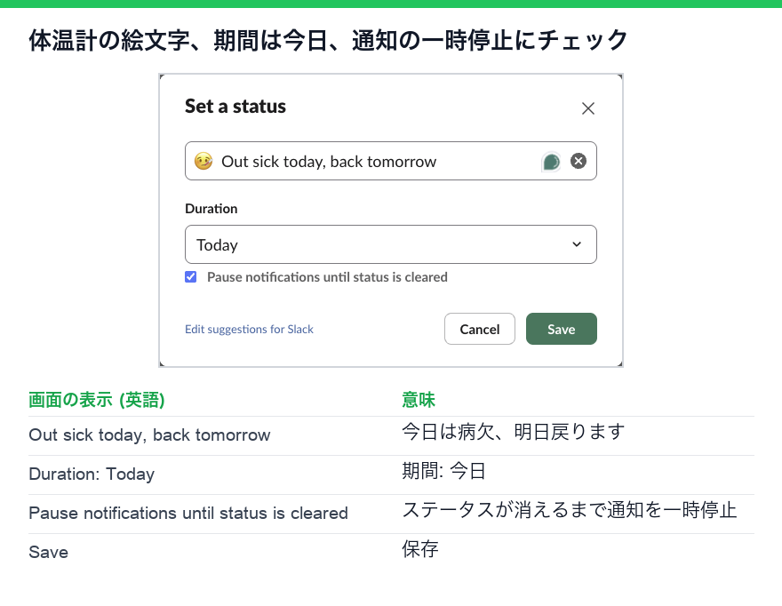The width and height of the screenshot is (782, 606).
Task: Click the Duration label above dropdown
Action: click(x=211, y=209)
